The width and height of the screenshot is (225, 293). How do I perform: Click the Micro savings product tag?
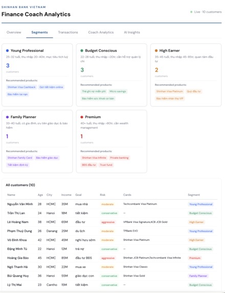click(x=118, y=92)
